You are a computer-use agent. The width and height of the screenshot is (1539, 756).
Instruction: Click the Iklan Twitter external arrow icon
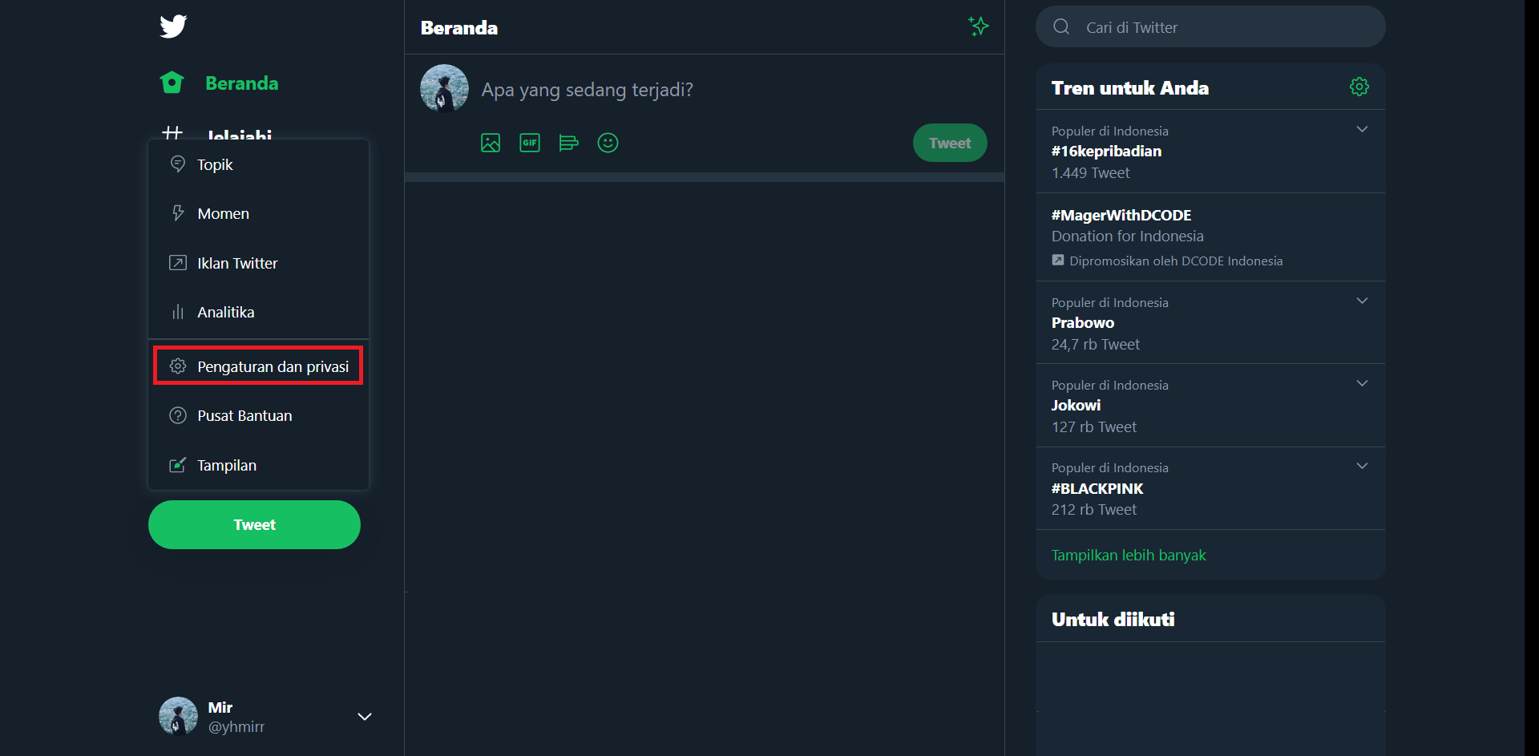pos(178,263)
